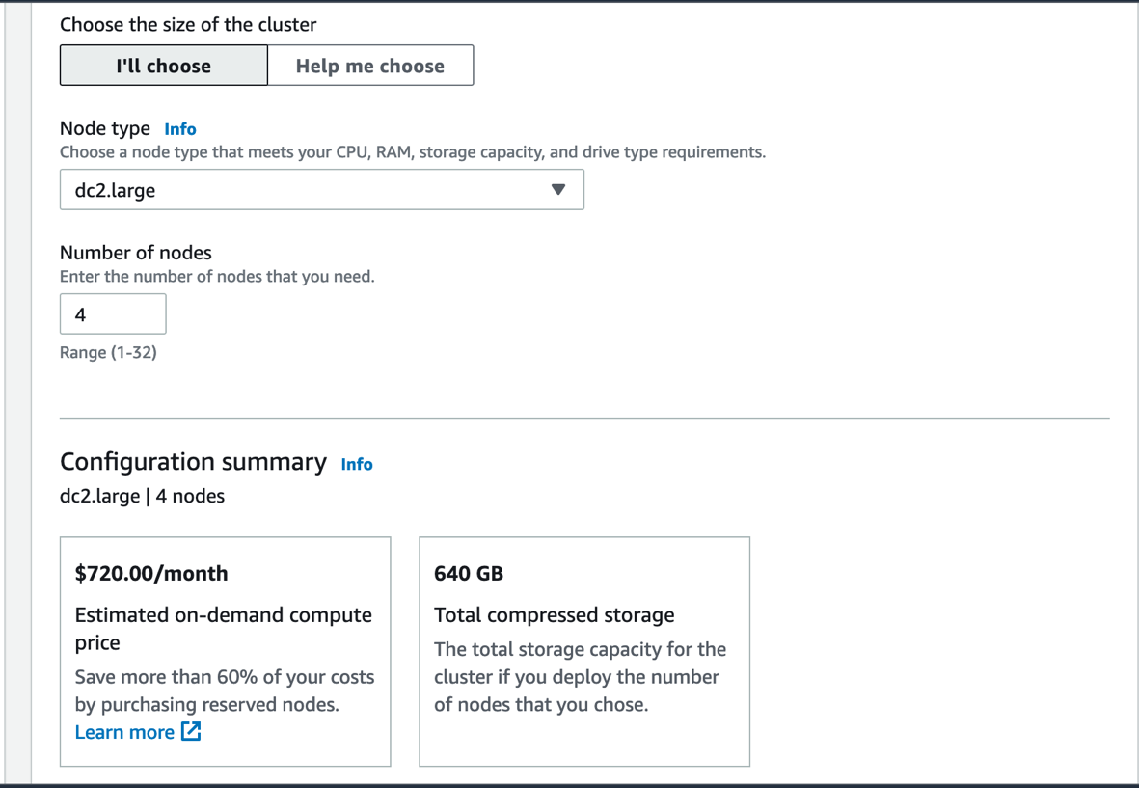Click the external link icon after Learn more
Screen dimensions: 1139x788
coord(192,731)
